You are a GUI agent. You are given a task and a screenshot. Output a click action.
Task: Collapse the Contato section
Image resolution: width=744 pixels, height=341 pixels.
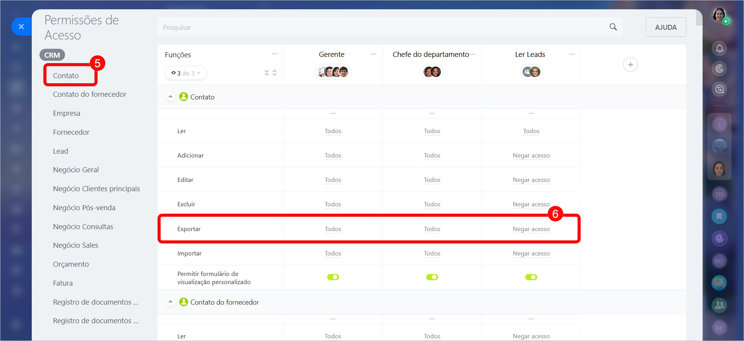click(x=170, y=97)
